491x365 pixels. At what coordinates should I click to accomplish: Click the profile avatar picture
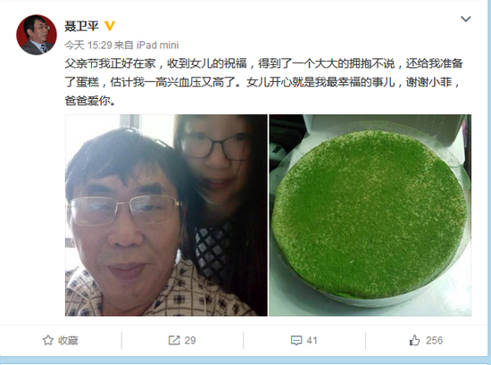[37, 35]
